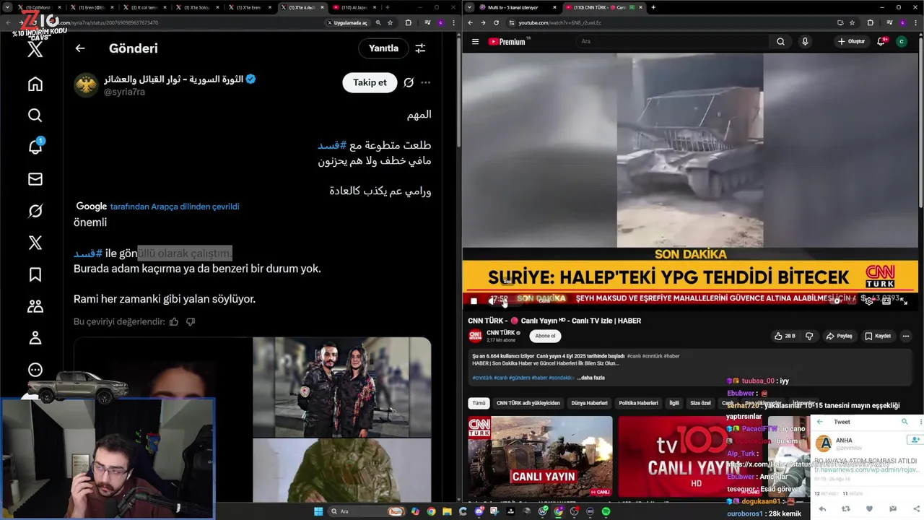The width and height of the screenshot is (924, 520).
Task: Open the YouTube hamburger guide menu
Action: pos(475,41)
